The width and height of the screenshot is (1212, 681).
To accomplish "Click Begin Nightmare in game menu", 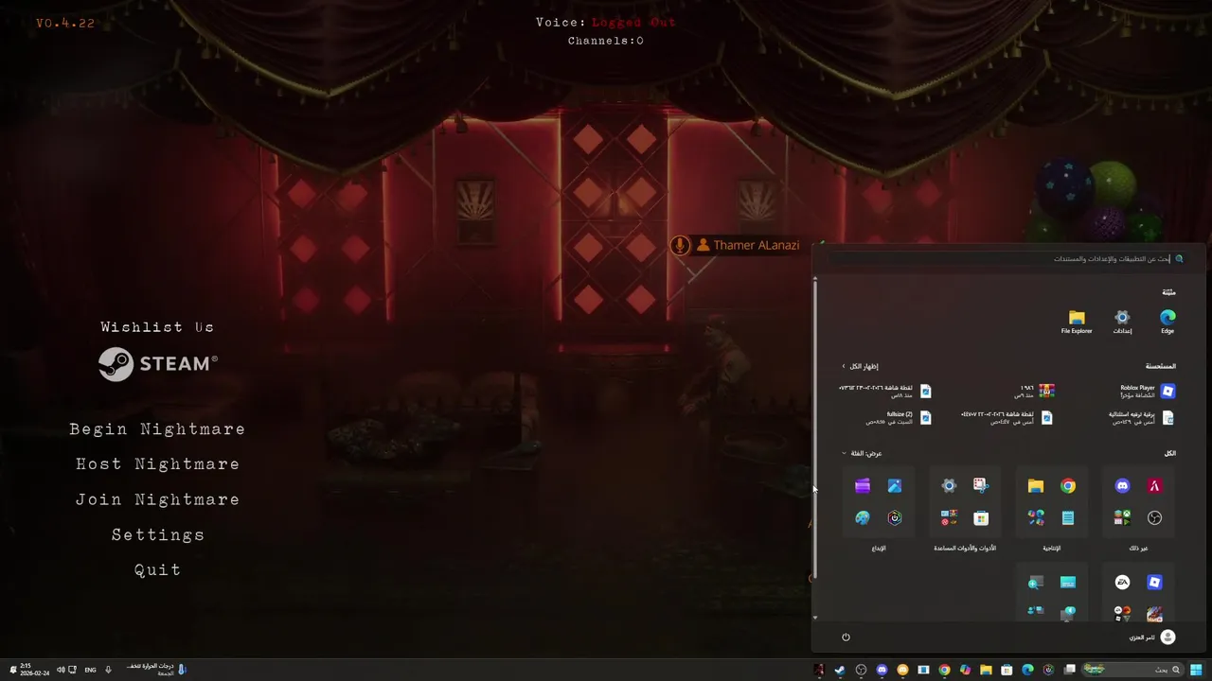I will pos(157,429).
